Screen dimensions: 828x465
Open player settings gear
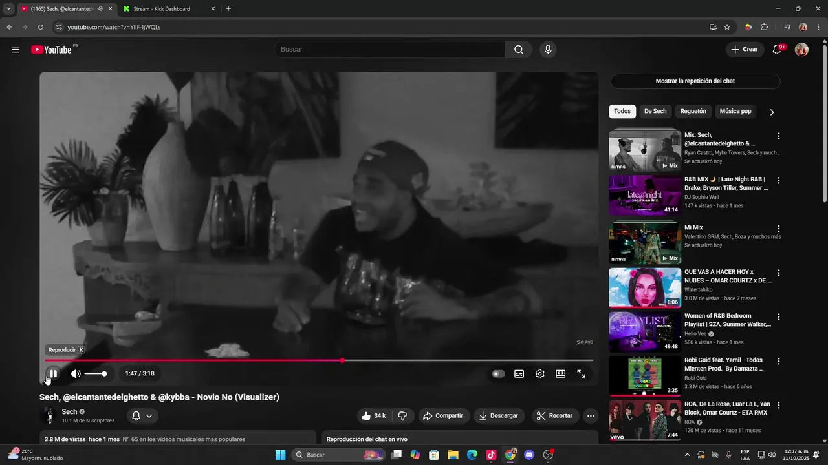click(x=539, y=373)
